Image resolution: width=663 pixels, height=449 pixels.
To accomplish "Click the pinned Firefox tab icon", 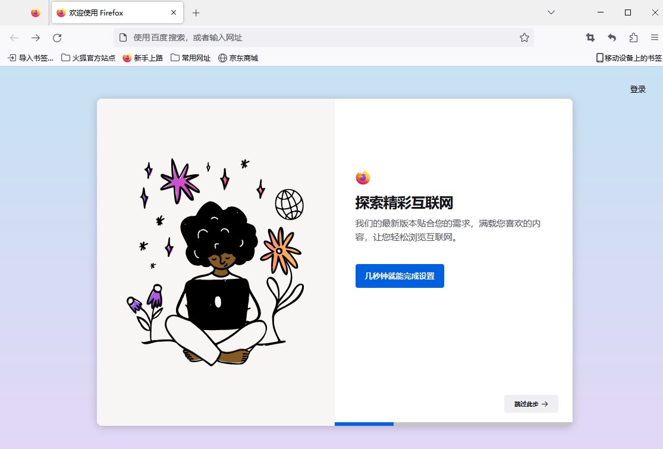I will 36,12.
